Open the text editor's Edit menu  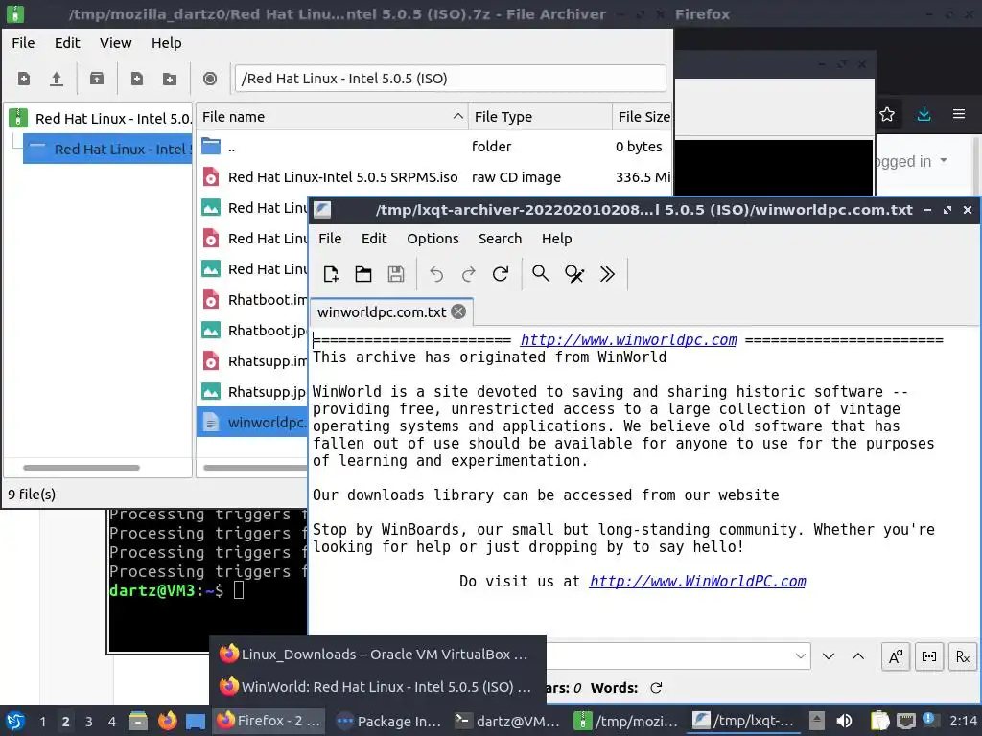[374, 239]
